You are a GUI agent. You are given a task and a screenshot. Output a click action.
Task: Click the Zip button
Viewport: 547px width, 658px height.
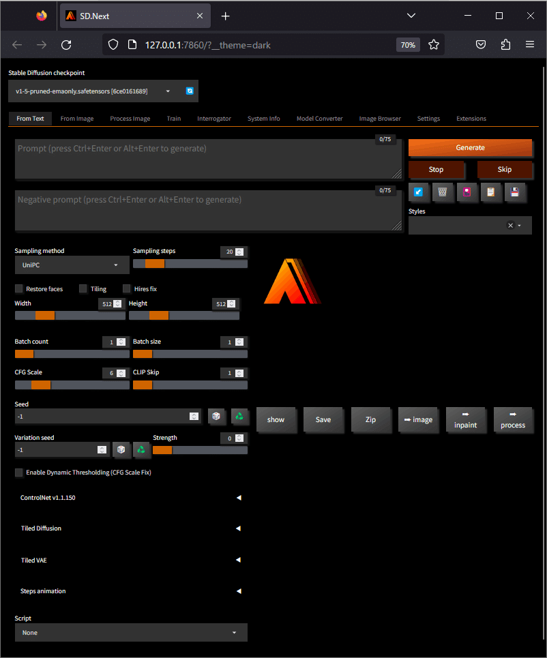point(370,419)
